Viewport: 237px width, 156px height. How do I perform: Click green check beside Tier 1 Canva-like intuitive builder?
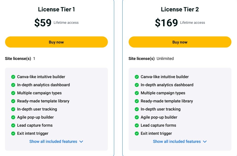[13, 77]
